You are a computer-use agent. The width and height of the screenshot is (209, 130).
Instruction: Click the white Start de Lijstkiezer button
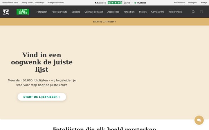tap(42, 97)
